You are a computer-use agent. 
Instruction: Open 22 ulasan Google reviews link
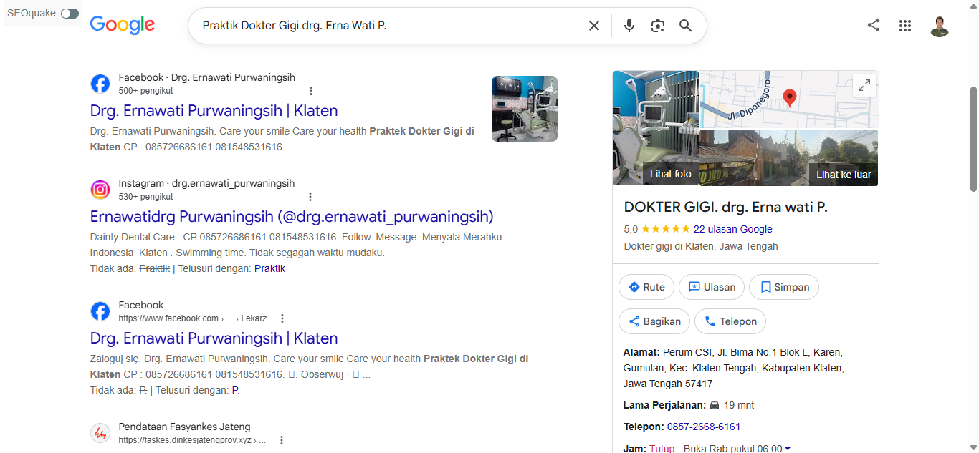(x=733, y=229)
